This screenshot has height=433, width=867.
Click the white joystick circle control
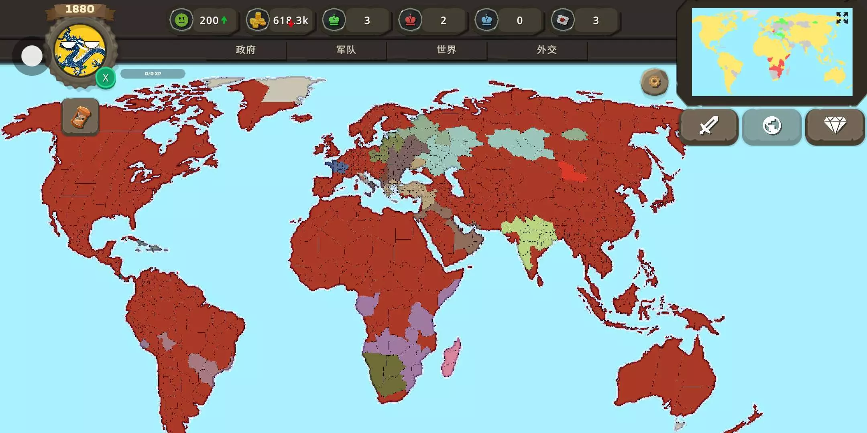coord(32,56)
